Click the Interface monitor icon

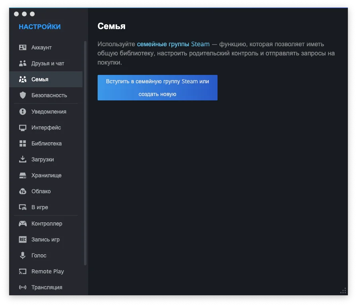[23, 127]
